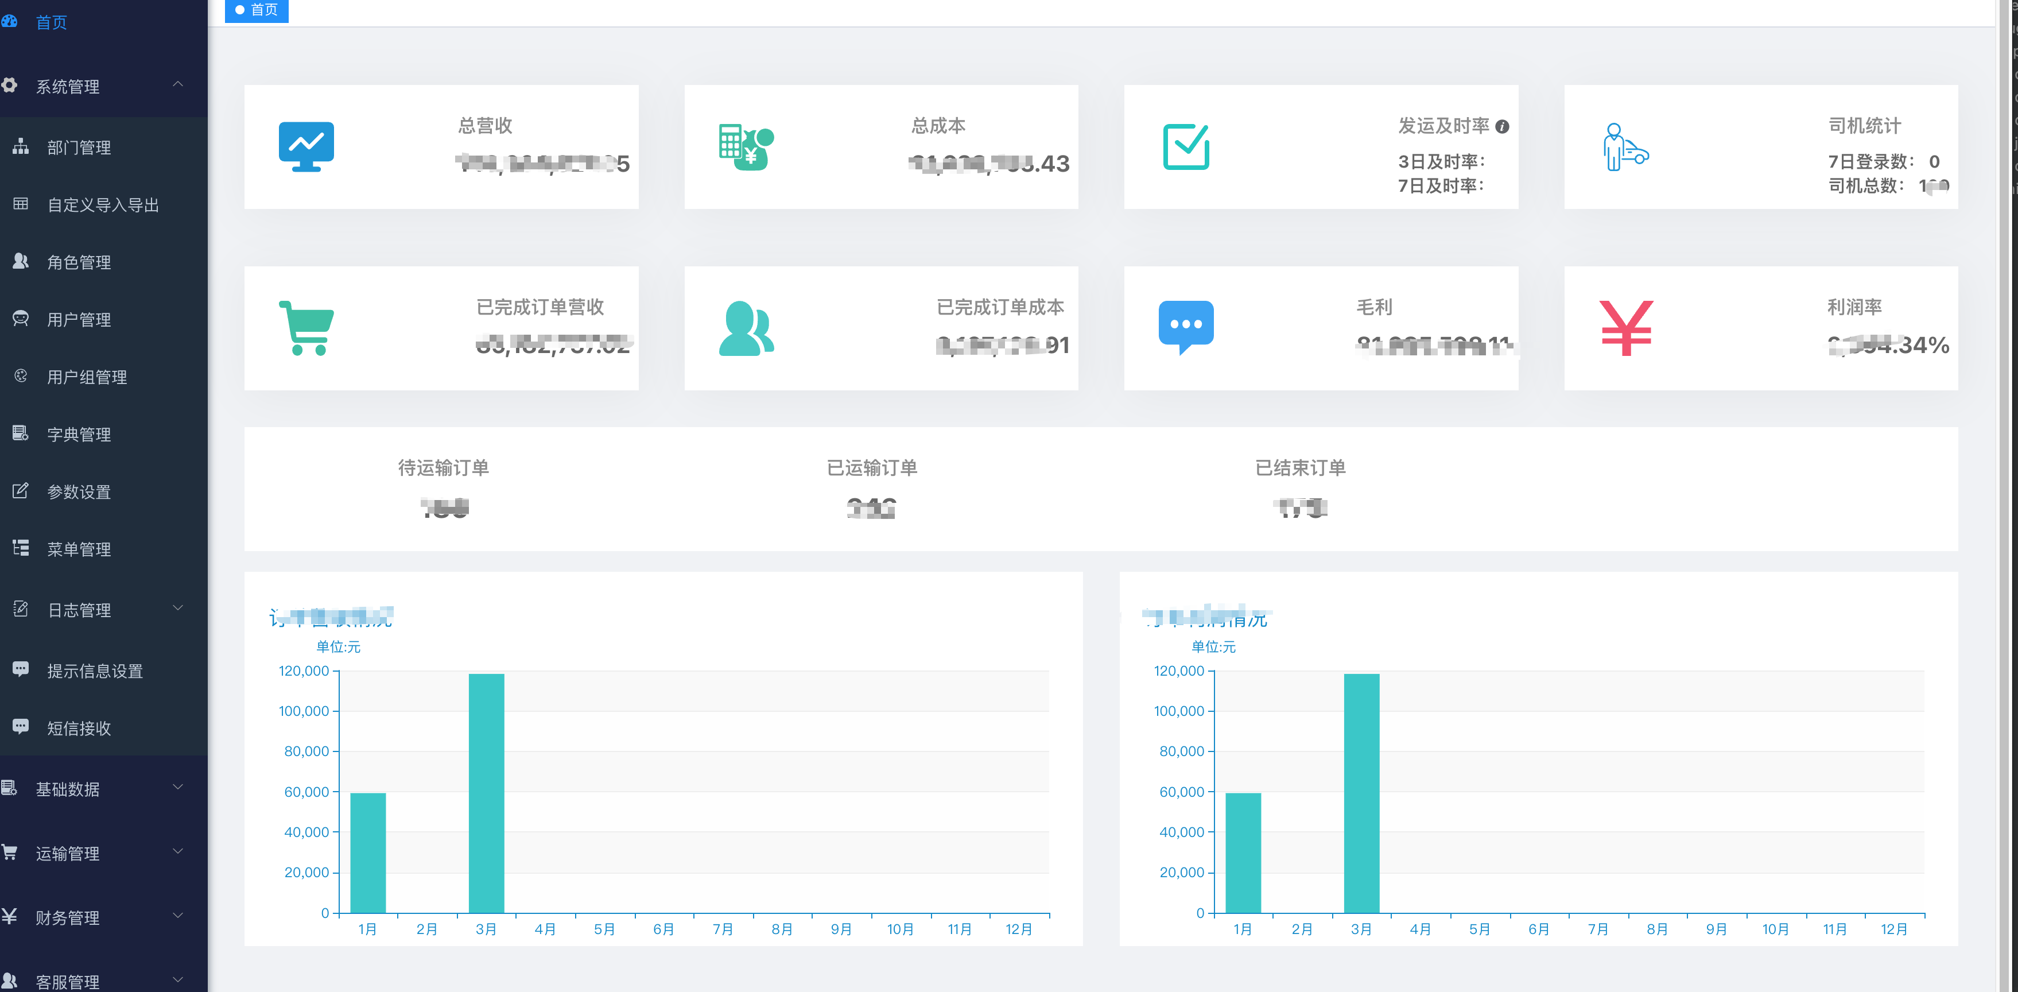Viewport: 2018px width, 992px height.
Task: Click the yen icon for 财务管理
Action: (x=9, y=916)
